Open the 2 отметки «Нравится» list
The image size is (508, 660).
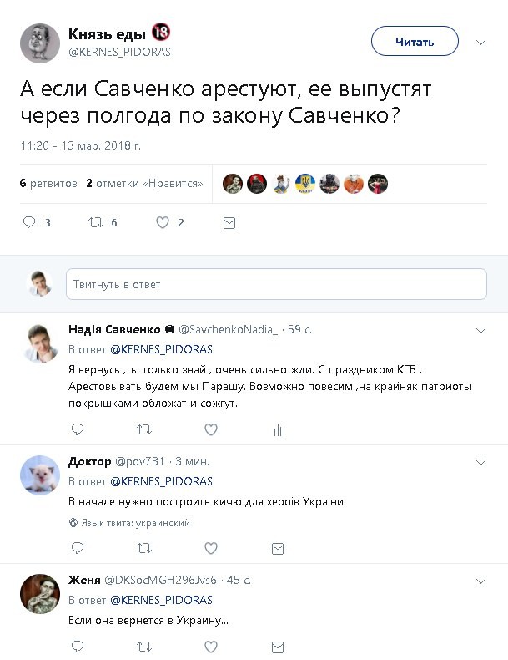[x=144, y=183]
